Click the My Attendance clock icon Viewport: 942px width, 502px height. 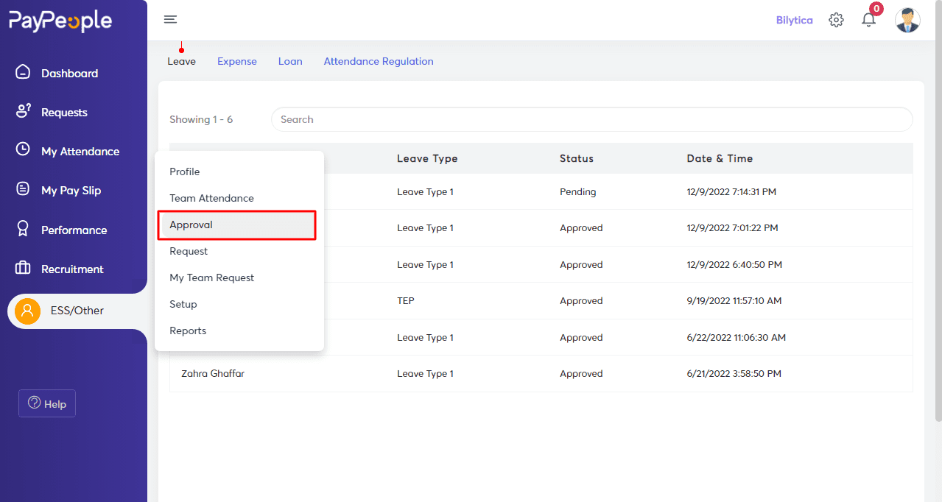pos(23,149)
